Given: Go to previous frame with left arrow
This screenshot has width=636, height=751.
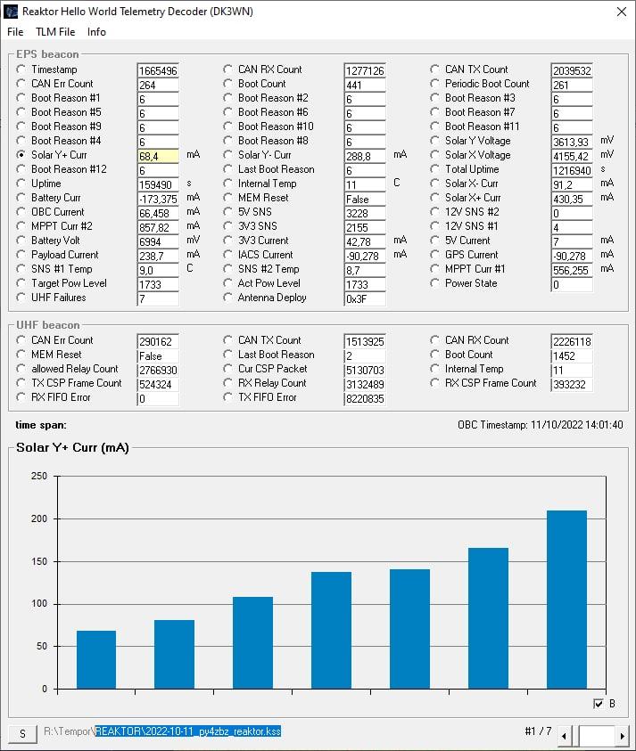Looking at the screenshot, I should 565,735.
